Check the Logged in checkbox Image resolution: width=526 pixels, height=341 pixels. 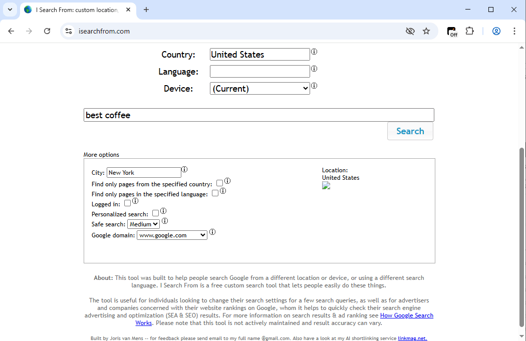click(x=127, y=203)
